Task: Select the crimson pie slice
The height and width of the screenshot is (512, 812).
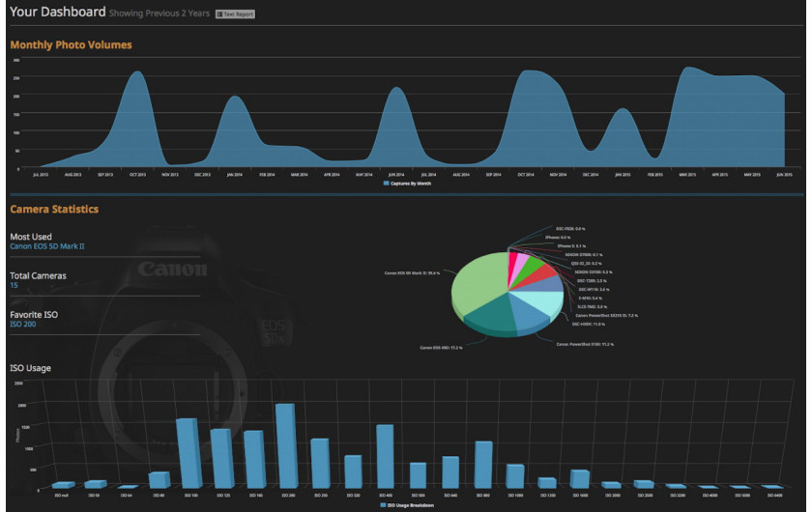Action: point(512,262)
